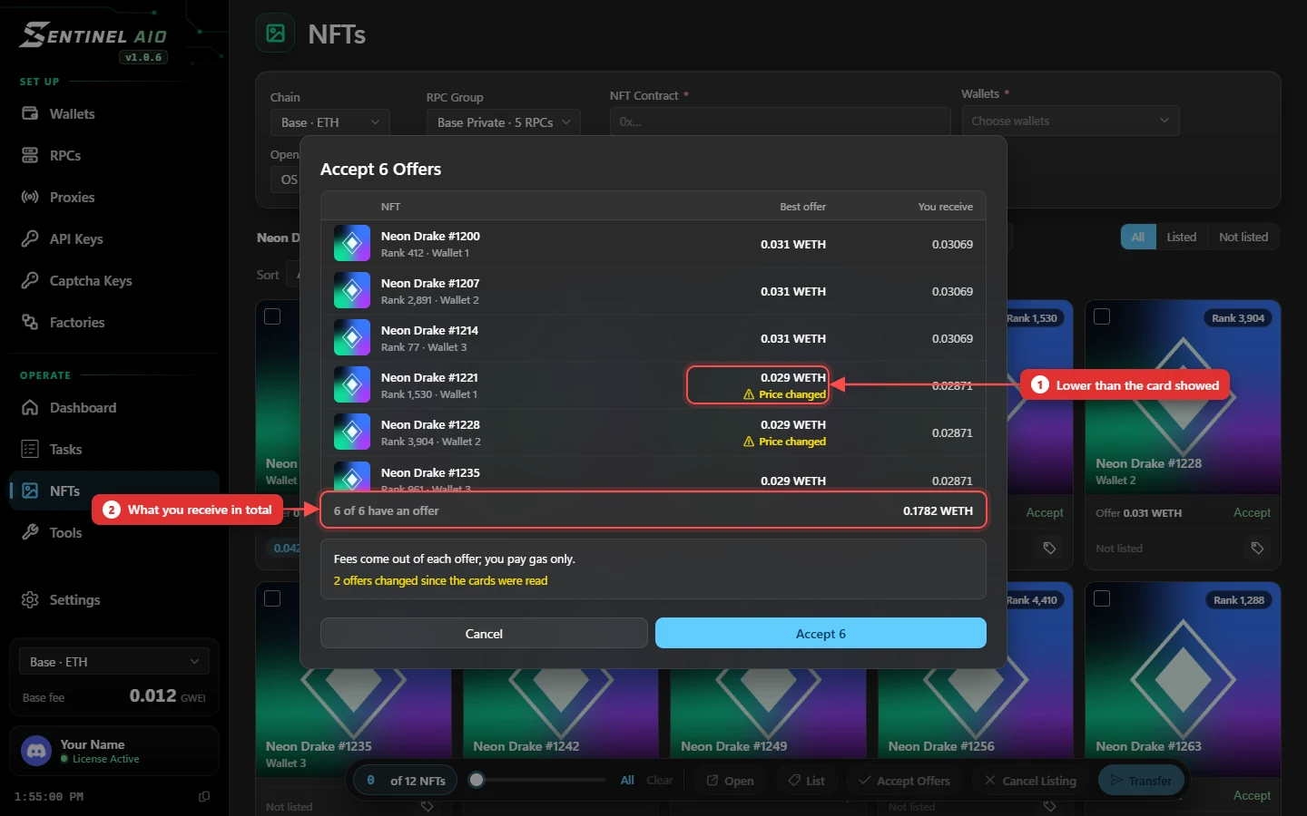Switch to the All filter tab beside Listed
1307x816 pixels.
click(1137, 237)
